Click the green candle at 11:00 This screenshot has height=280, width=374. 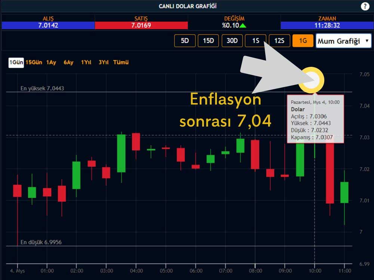(x=344, y=192)
